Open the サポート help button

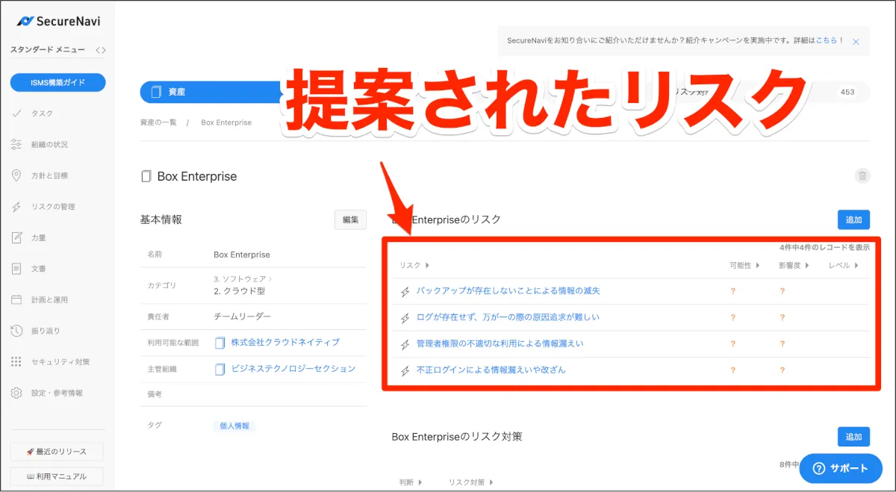point(841,468)
